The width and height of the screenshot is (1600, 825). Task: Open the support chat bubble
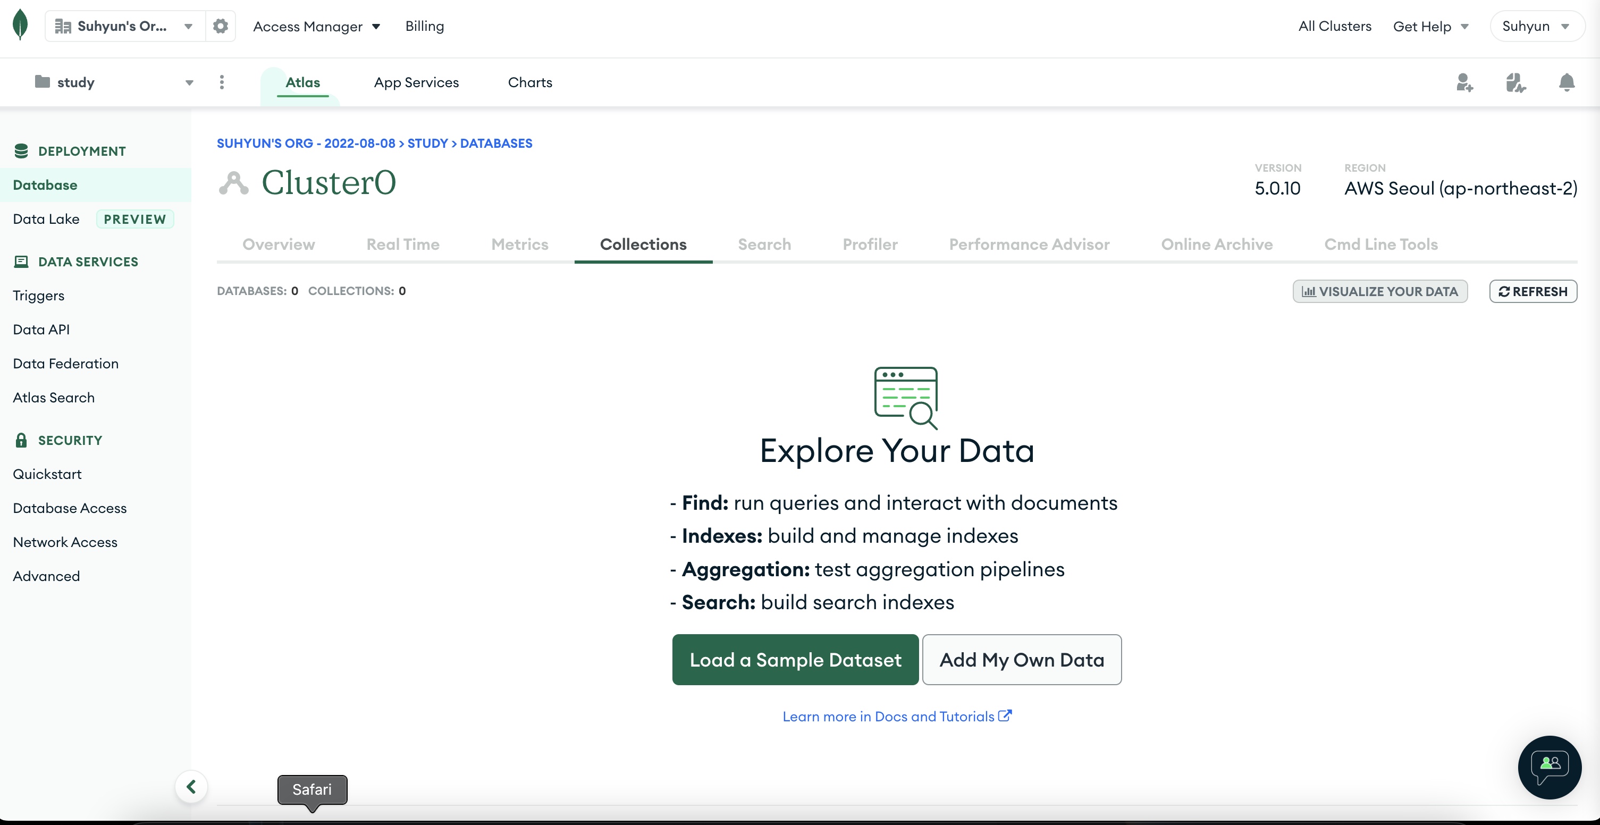point(1550,767)
